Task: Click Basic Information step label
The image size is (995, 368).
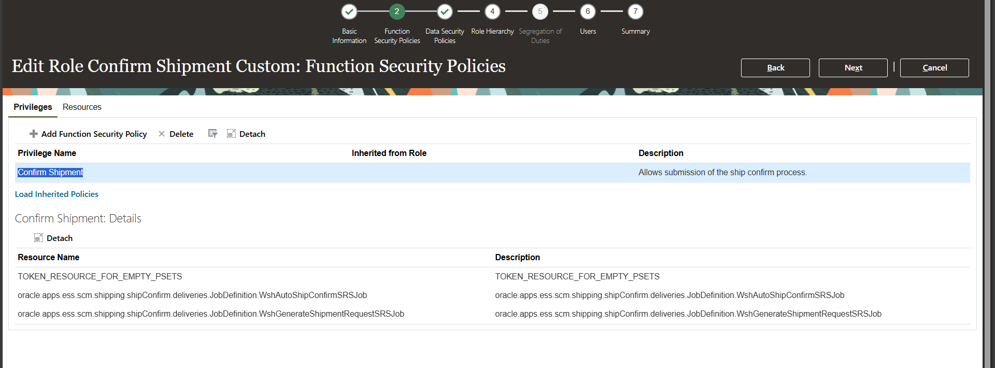Action: pyautogui.click(x=349, y=36)
